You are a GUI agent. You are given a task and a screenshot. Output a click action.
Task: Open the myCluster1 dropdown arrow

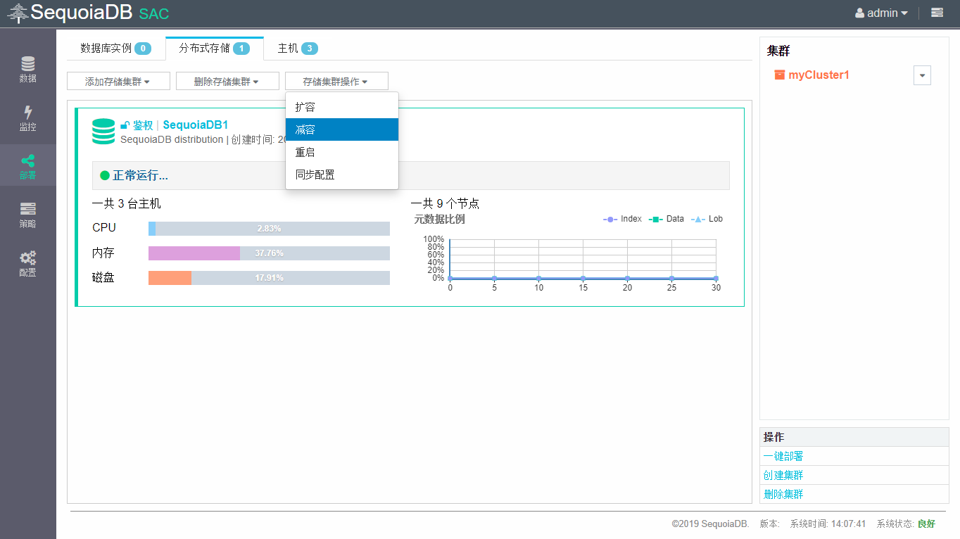(922, 75)
